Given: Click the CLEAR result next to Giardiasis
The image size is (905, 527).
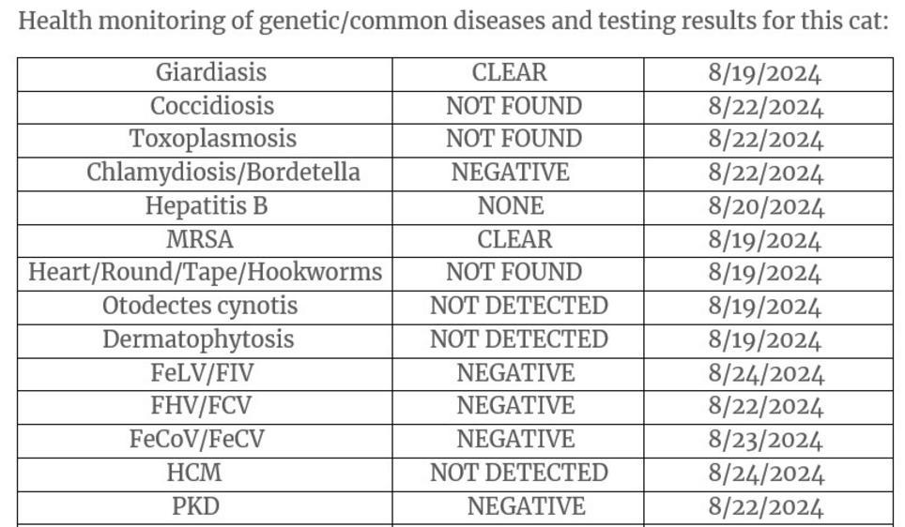Looking at the screenshot, I should point(509,73).
